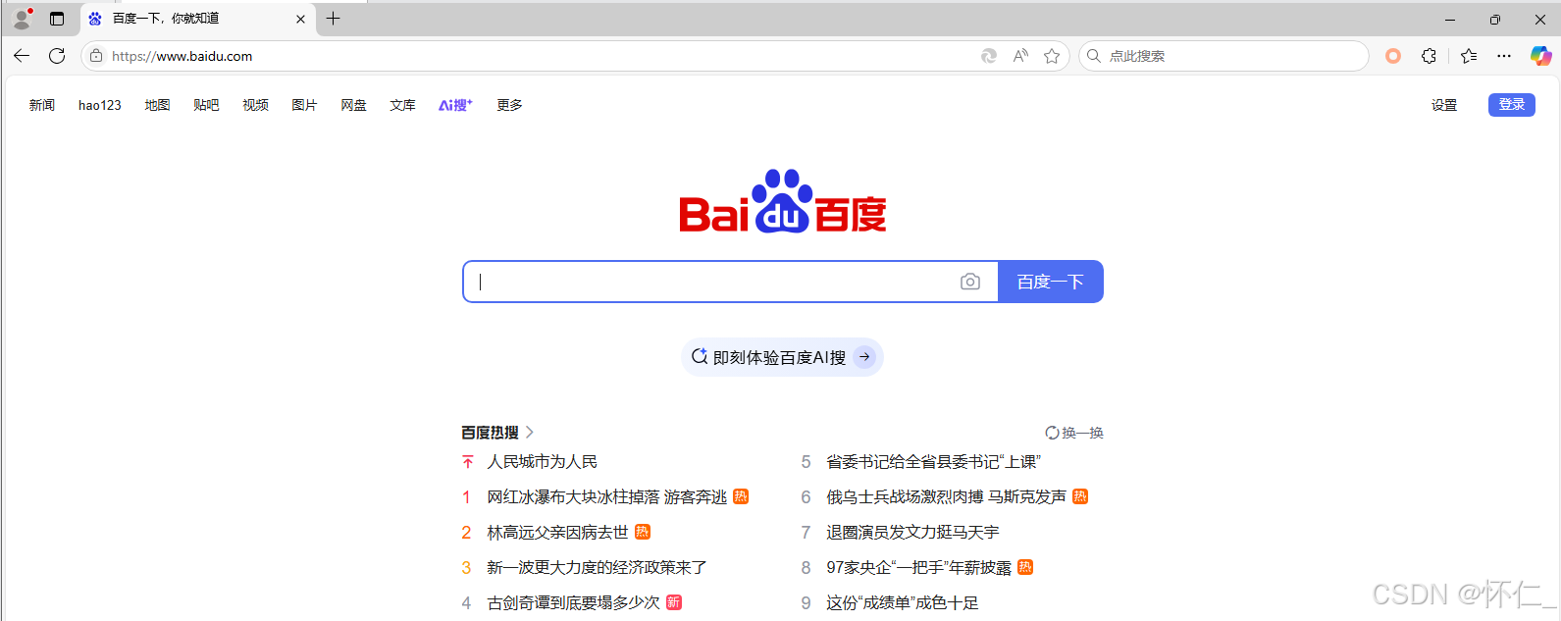The image size is (1561, 621).
Task: Click the blue 登录 button
Action: coord(1512,104)
